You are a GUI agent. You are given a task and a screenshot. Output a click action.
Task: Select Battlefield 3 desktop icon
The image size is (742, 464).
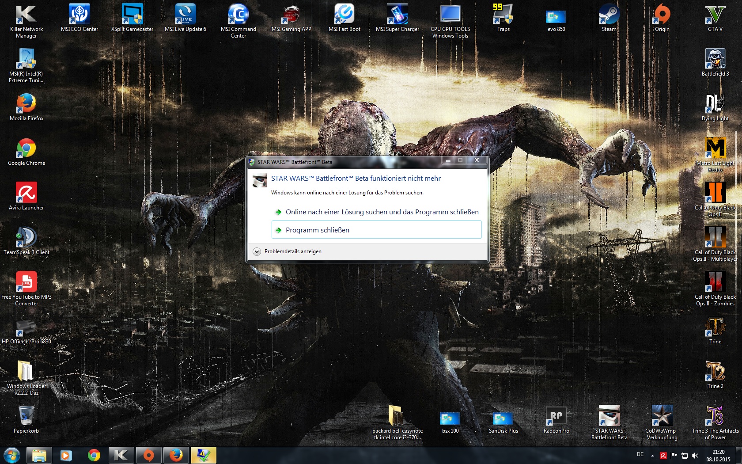click(715, 62)
